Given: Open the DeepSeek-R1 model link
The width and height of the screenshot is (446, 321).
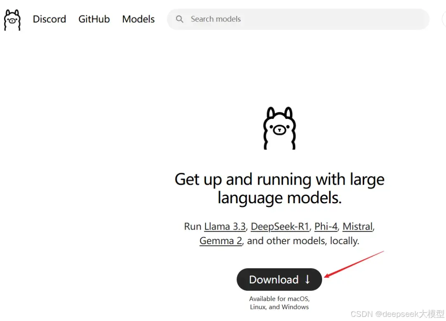Looking at the screenshot, I should pyautogui.click(x=280, y=226).
